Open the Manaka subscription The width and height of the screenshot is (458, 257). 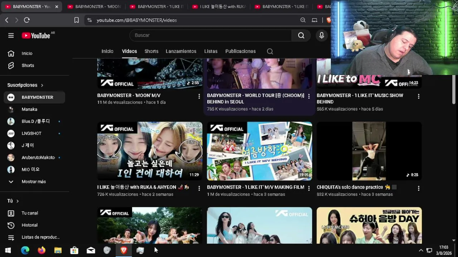35,110
